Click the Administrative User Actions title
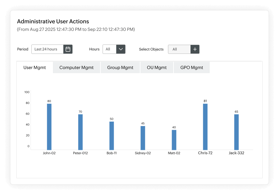The width and height of the screenshot is (279, 195). (53, 21)
